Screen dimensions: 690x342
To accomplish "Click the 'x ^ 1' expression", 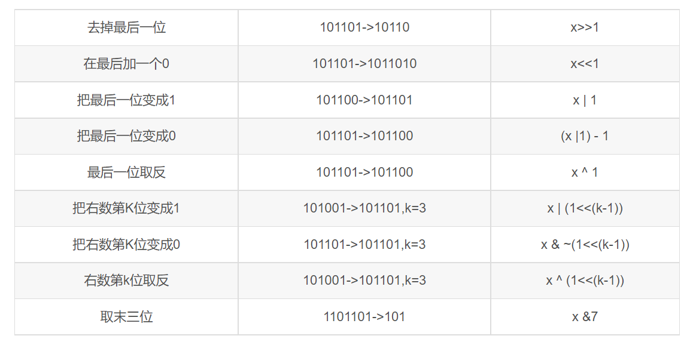I will tap(585, 172).
